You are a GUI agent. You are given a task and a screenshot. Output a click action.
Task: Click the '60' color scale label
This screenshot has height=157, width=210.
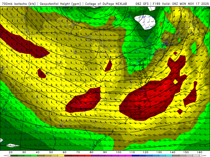click(x=65, y=152)
